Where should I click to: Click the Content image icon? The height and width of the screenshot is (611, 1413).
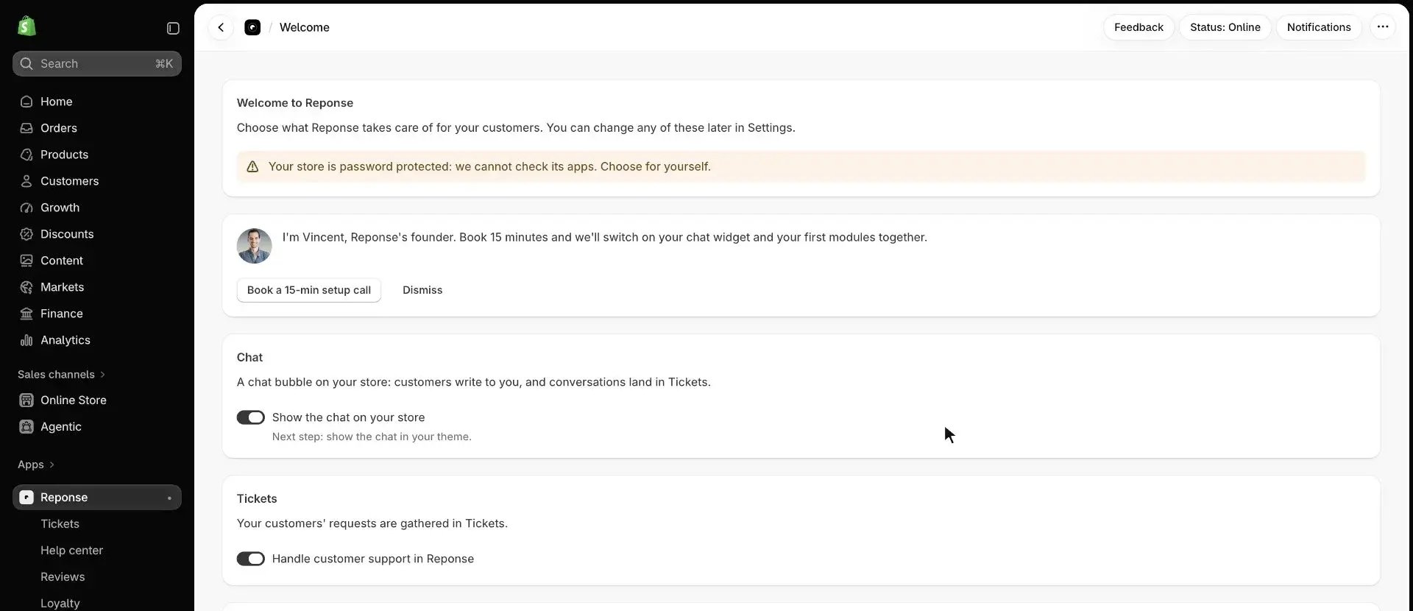point(26,261)
